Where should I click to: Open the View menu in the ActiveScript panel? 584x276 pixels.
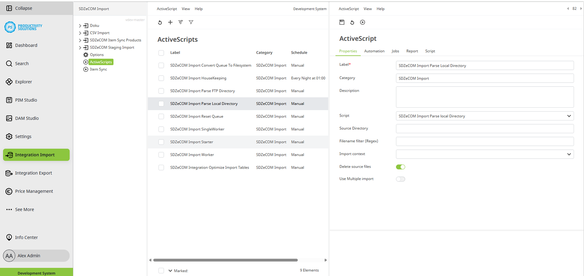click(x=367, y=8)
